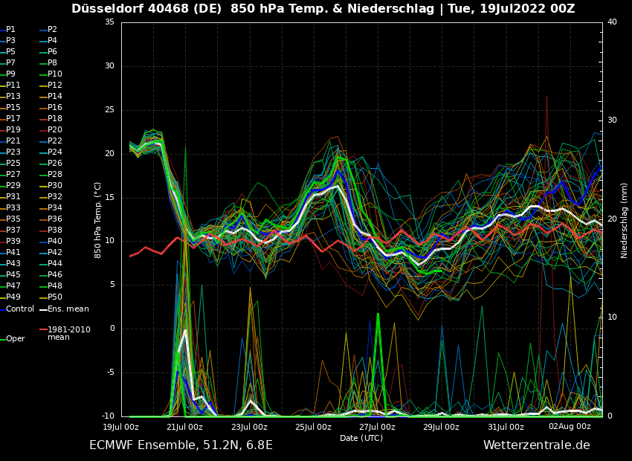Click the P25 legend entry

click(13, 163)
